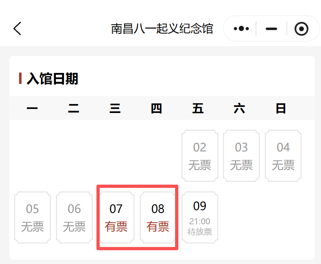Minimize the mini program with dash icon
Image resolution: width=321 pixels, height=264 pixels.
tap(271, 29)
